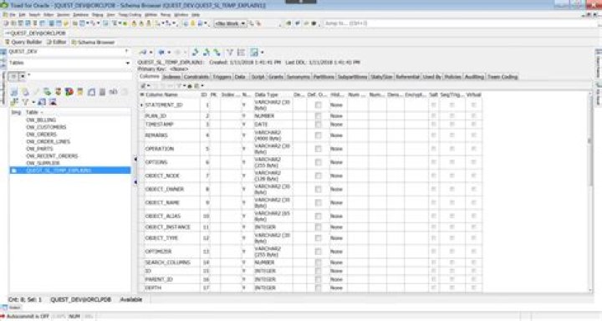Click the Jump to search field

461,23
